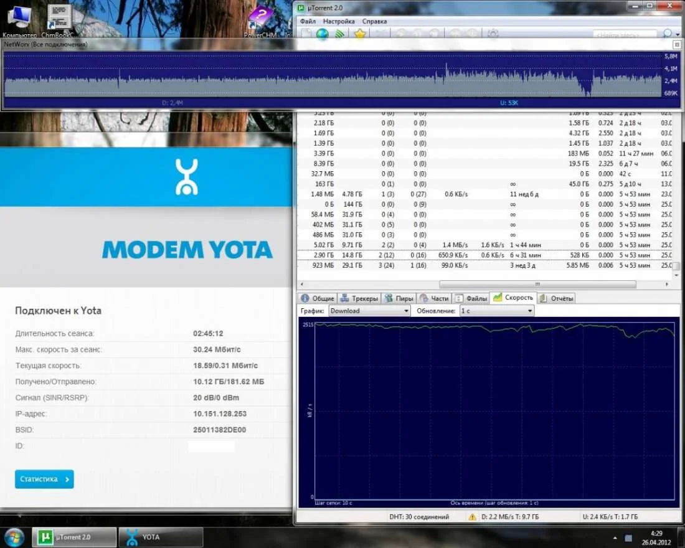Screen dimensions: 685x548
Task: Open the График Download dropdown
Action: tap(369, 311)
